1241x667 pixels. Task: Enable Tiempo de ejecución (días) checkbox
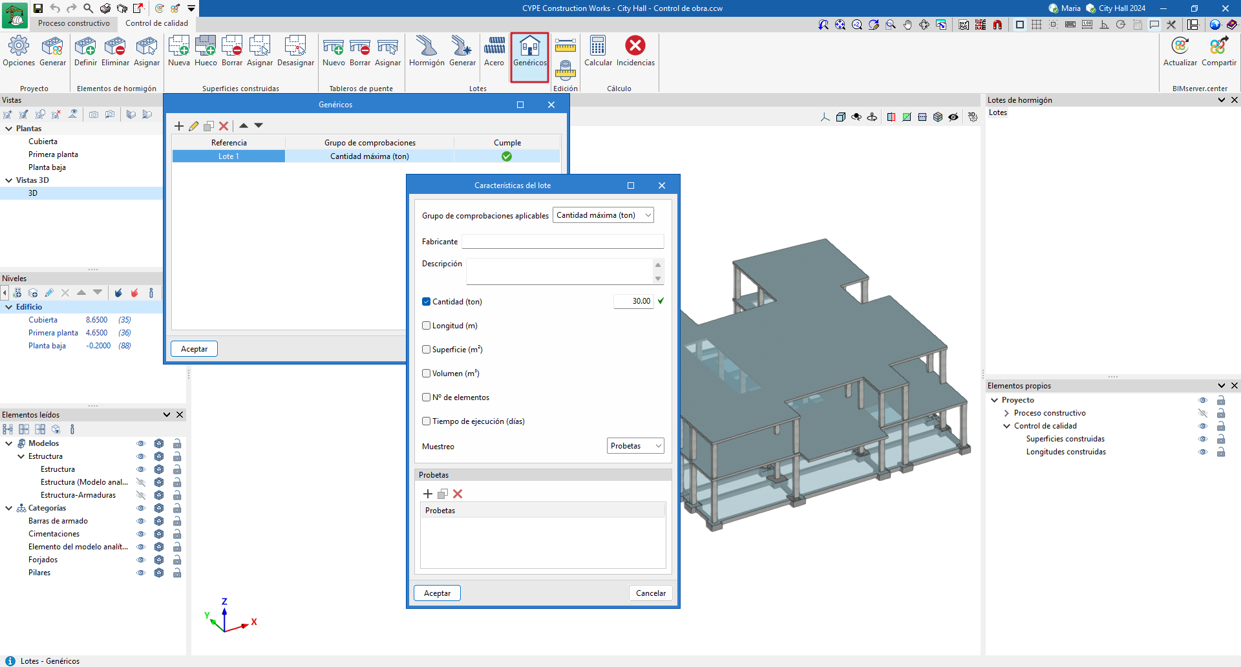point(427,421)
